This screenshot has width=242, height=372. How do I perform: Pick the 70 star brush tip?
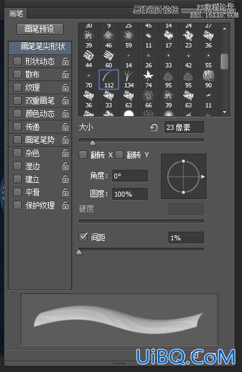point(89,79)
